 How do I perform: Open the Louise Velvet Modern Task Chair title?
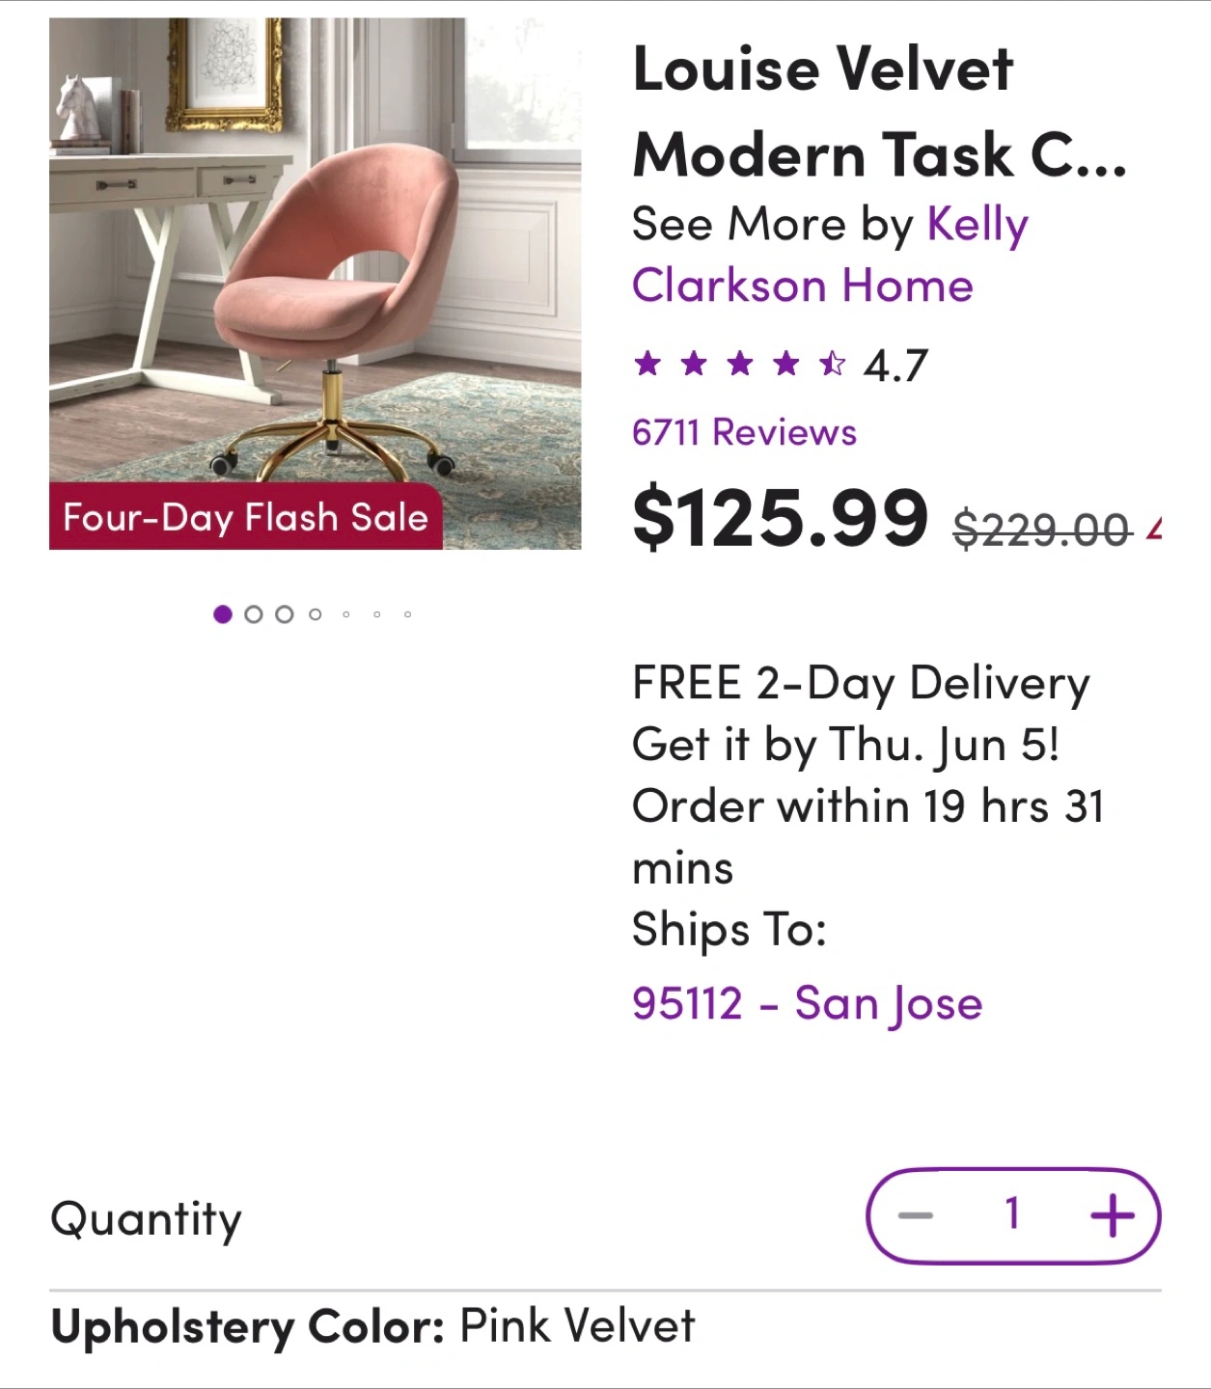click(878, 112)
